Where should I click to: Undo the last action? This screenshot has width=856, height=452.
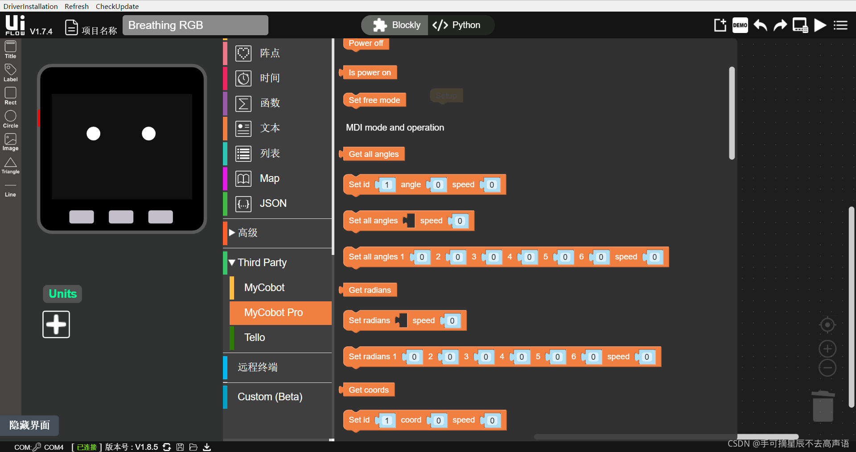[760, 25]
